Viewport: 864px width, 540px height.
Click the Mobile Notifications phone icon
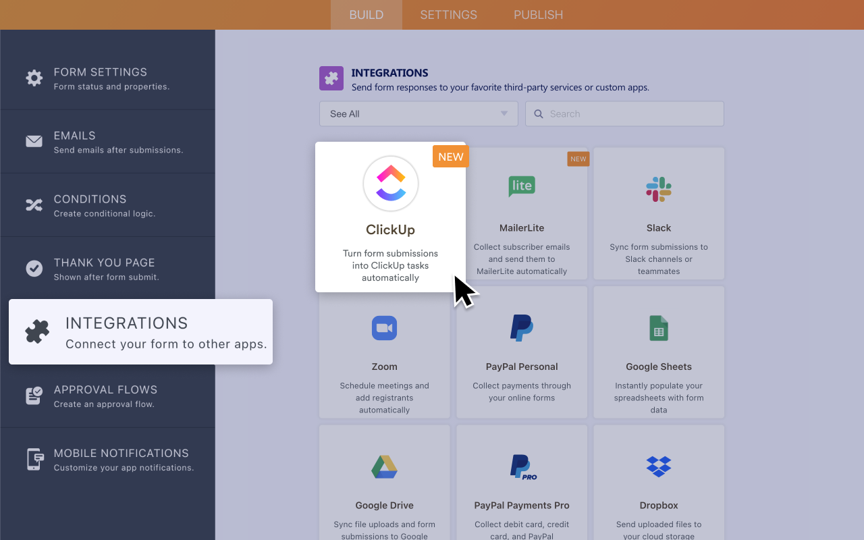[x=34, y=459]
